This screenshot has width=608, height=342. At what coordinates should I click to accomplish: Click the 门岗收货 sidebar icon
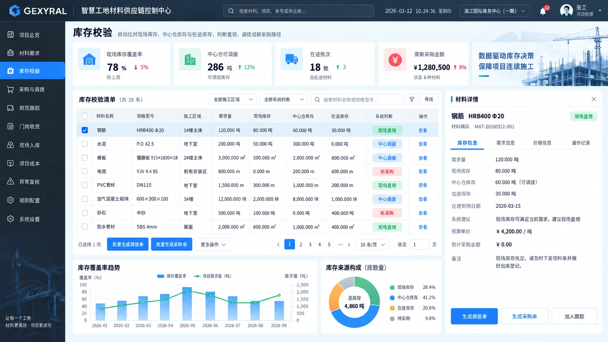pos(11,126)
